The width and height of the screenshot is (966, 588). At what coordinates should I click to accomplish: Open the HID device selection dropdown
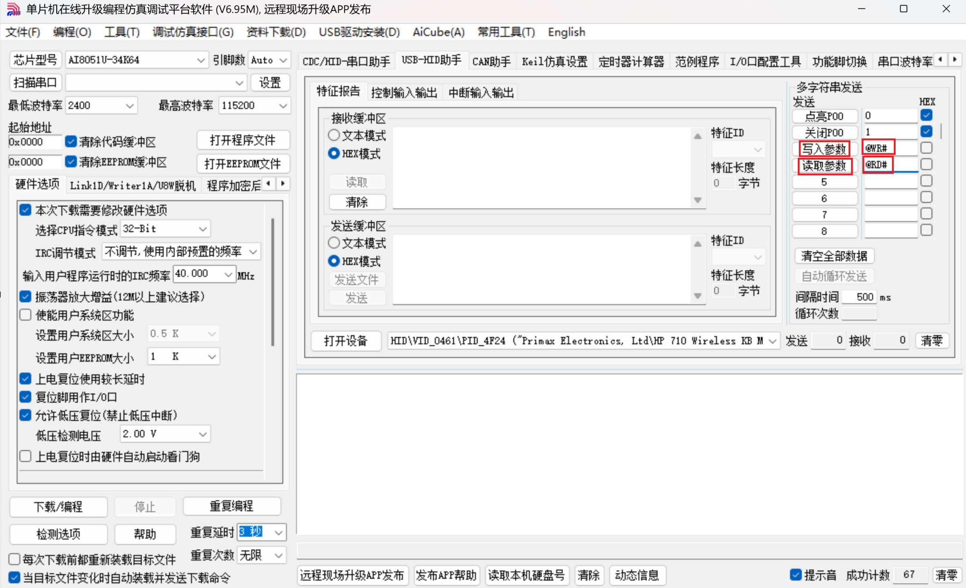coord(772,341)
